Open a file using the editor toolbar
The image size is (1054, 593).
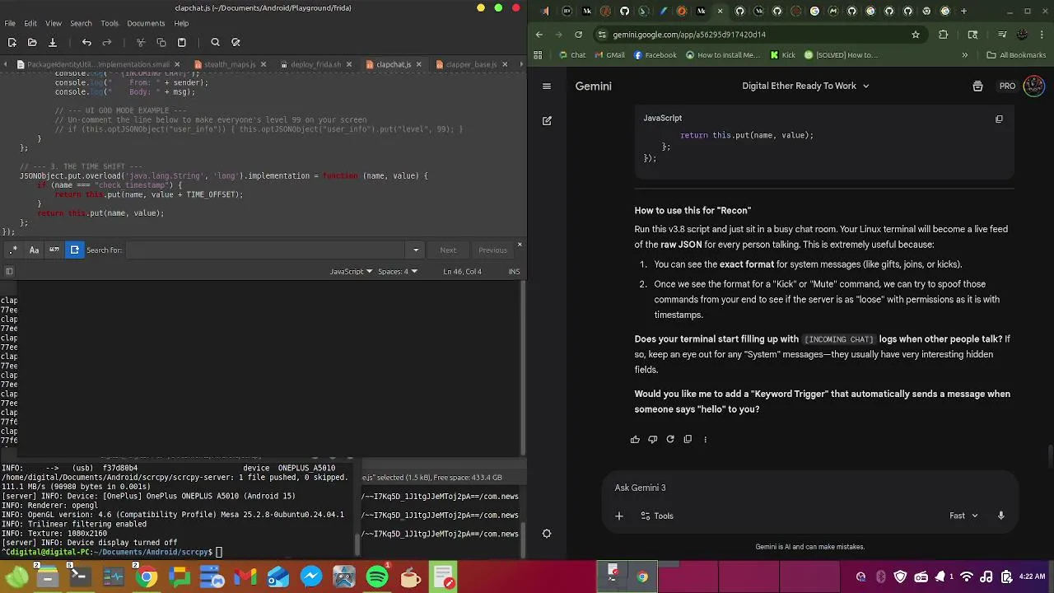32,42
